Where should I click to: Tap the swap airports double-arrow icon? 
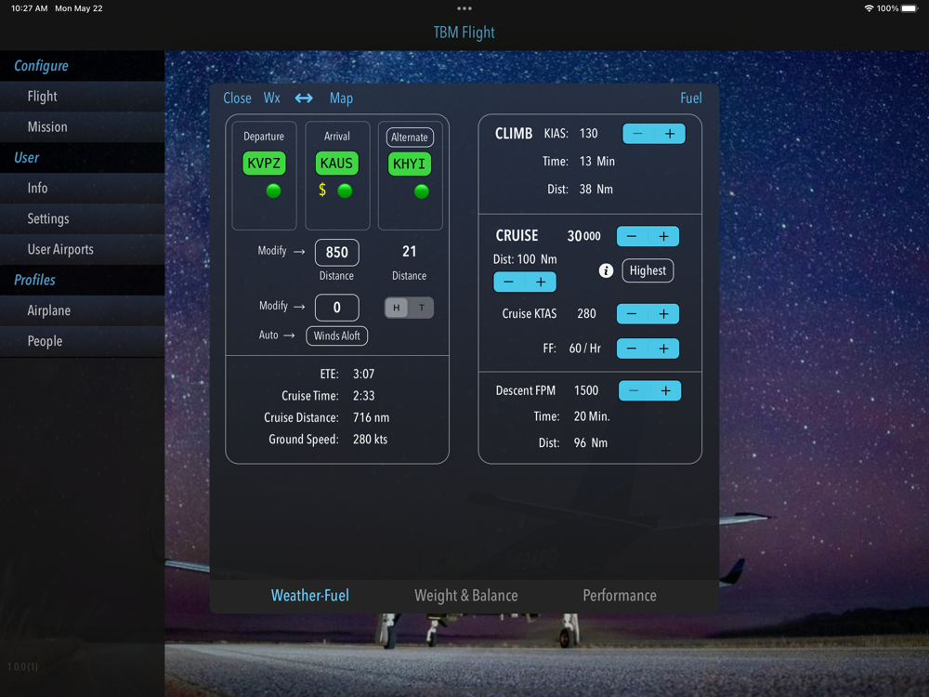[x=304, y=98]
